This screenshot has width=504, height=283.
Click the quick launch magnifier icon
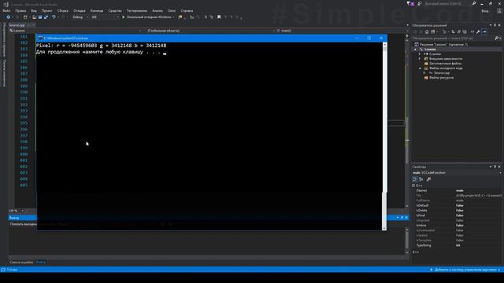tap(474, 3)
